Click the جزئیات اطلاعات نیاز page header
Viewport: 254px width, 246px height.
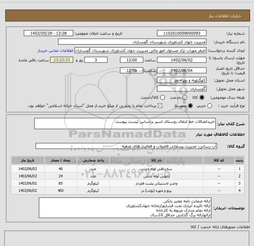pyautogui.click(x=225, y=16)
